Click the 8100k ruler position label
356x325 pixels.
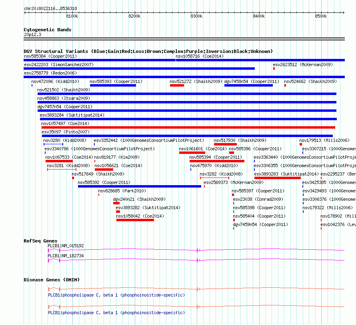point(72,16)
